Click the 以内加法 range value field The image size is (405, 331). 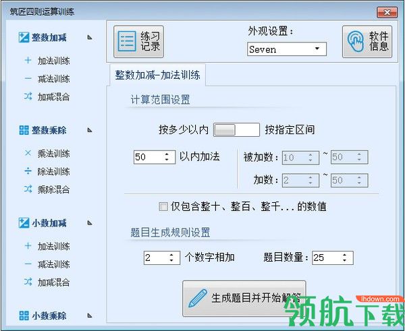tap(155, 157)
